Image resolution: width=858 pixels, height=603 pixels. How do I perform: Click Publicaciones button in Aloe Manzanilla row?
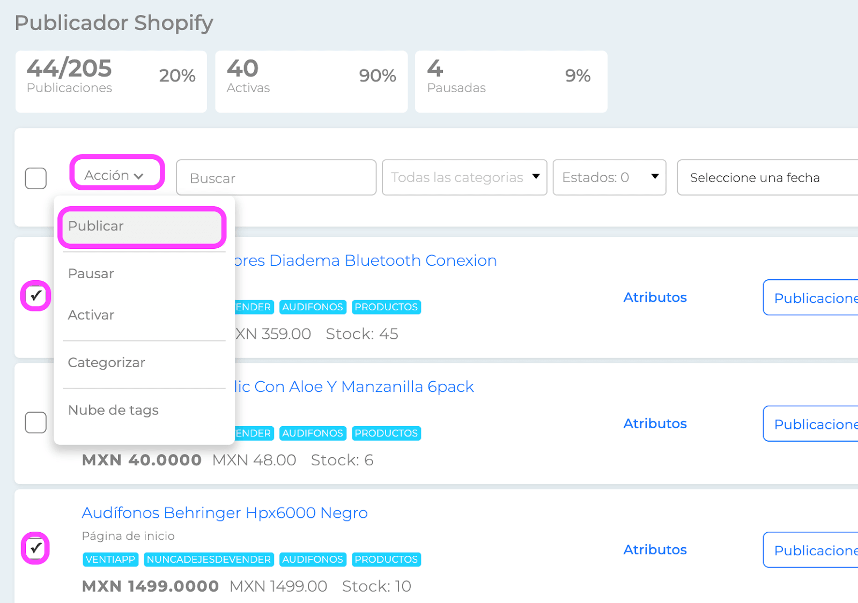[x=810, y=423]
